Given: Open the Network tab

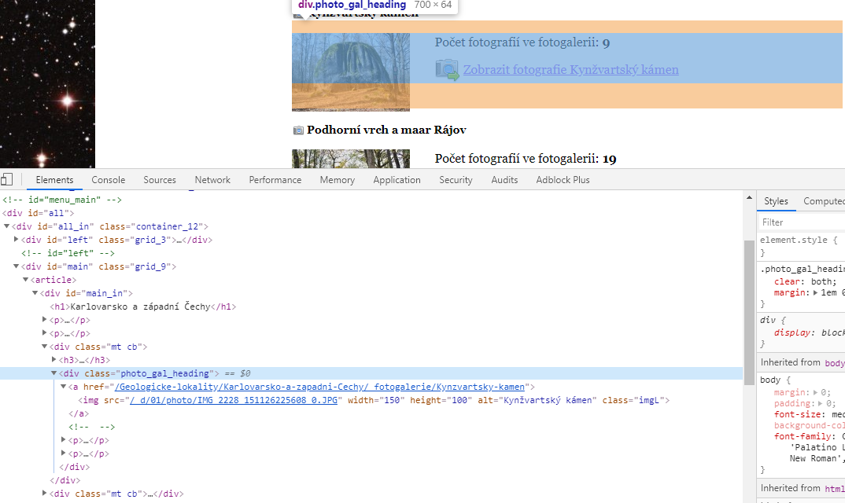Looking at the screenshot, I should (x=212, y=180).
